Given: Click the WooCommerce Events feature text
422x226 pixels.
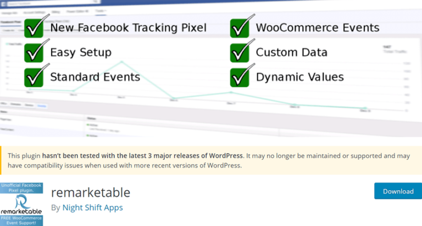Looking at the screenshot, I should coord(318,27).
